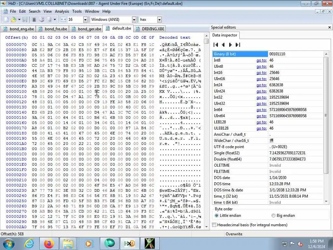Open Windows Explorer from the taskbar
The width and height of the screenshot is (333, 250).
click(68, 243)
